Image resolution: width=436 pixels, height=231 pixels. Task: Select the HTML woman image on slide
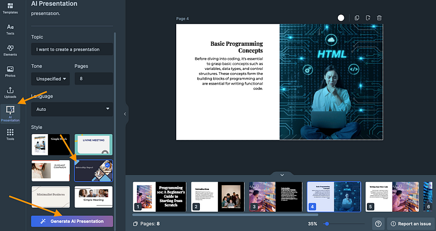pyautogui.click(x=331, y=81)
